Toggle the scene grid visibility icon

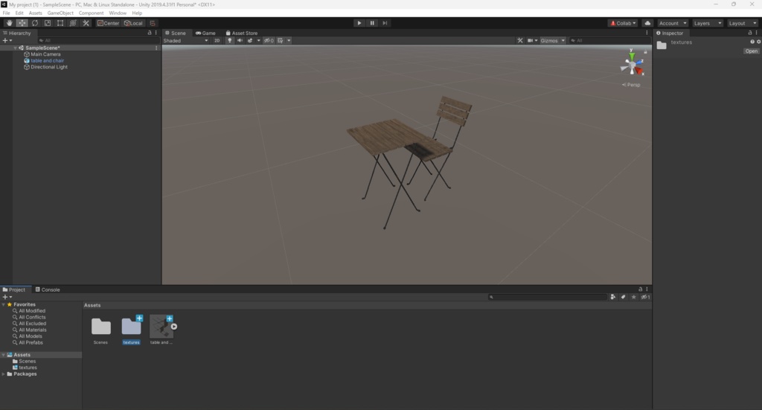click(x=281, y=40)
